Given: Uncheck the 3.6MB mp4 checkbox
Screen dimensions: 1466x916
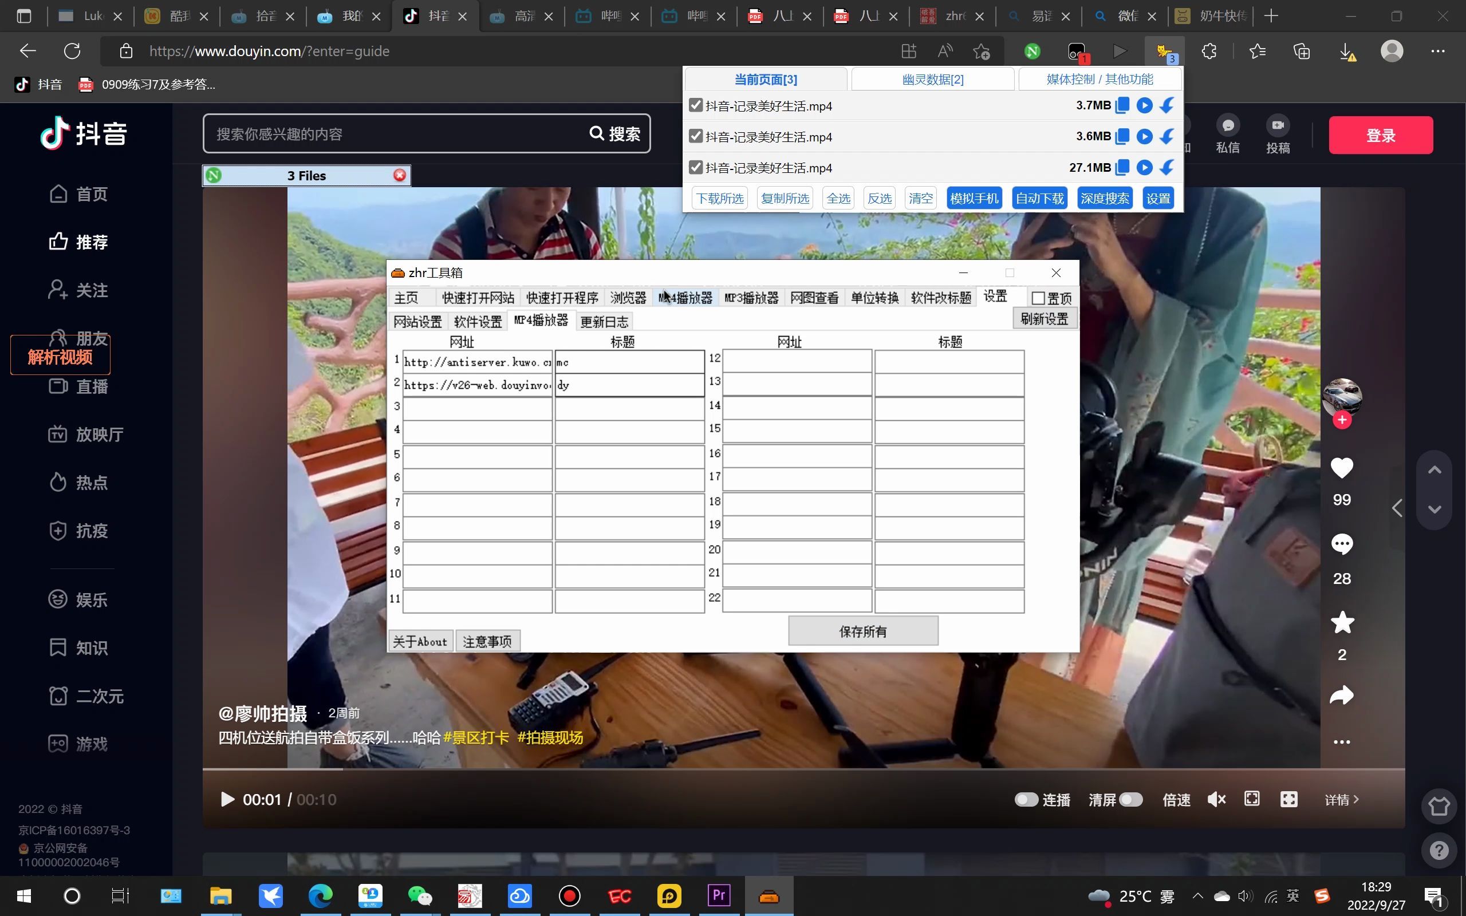Looking at the screenshot, I should tap(695, 136).
